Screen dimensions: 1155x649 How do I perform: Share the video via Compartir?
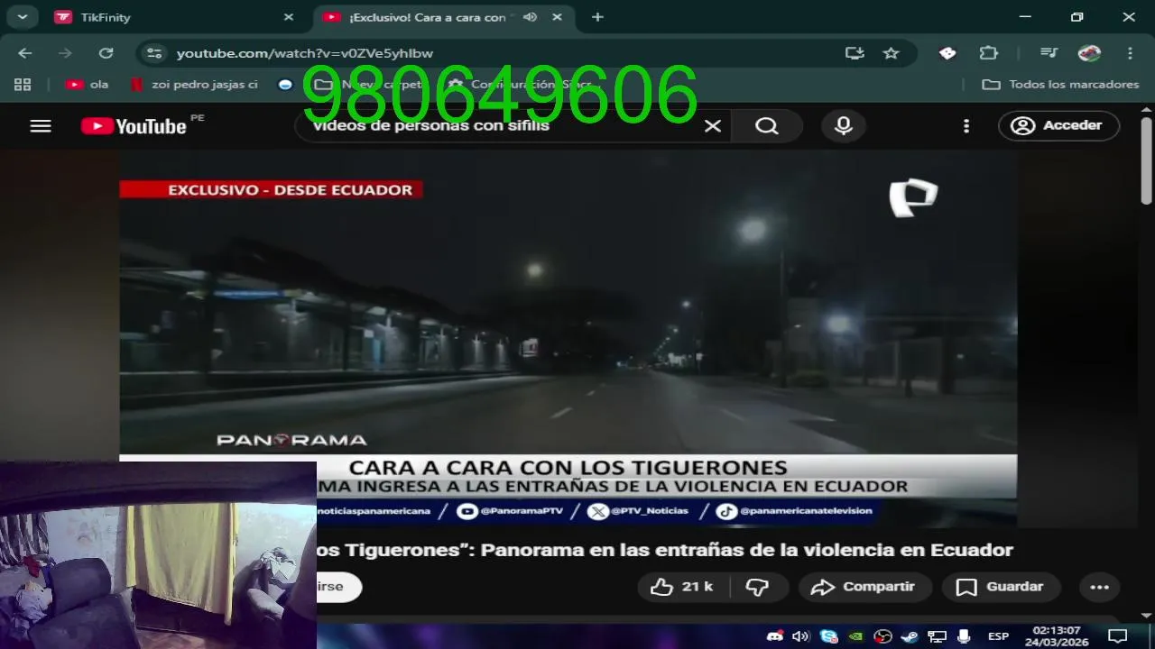(x=865, y=587)
